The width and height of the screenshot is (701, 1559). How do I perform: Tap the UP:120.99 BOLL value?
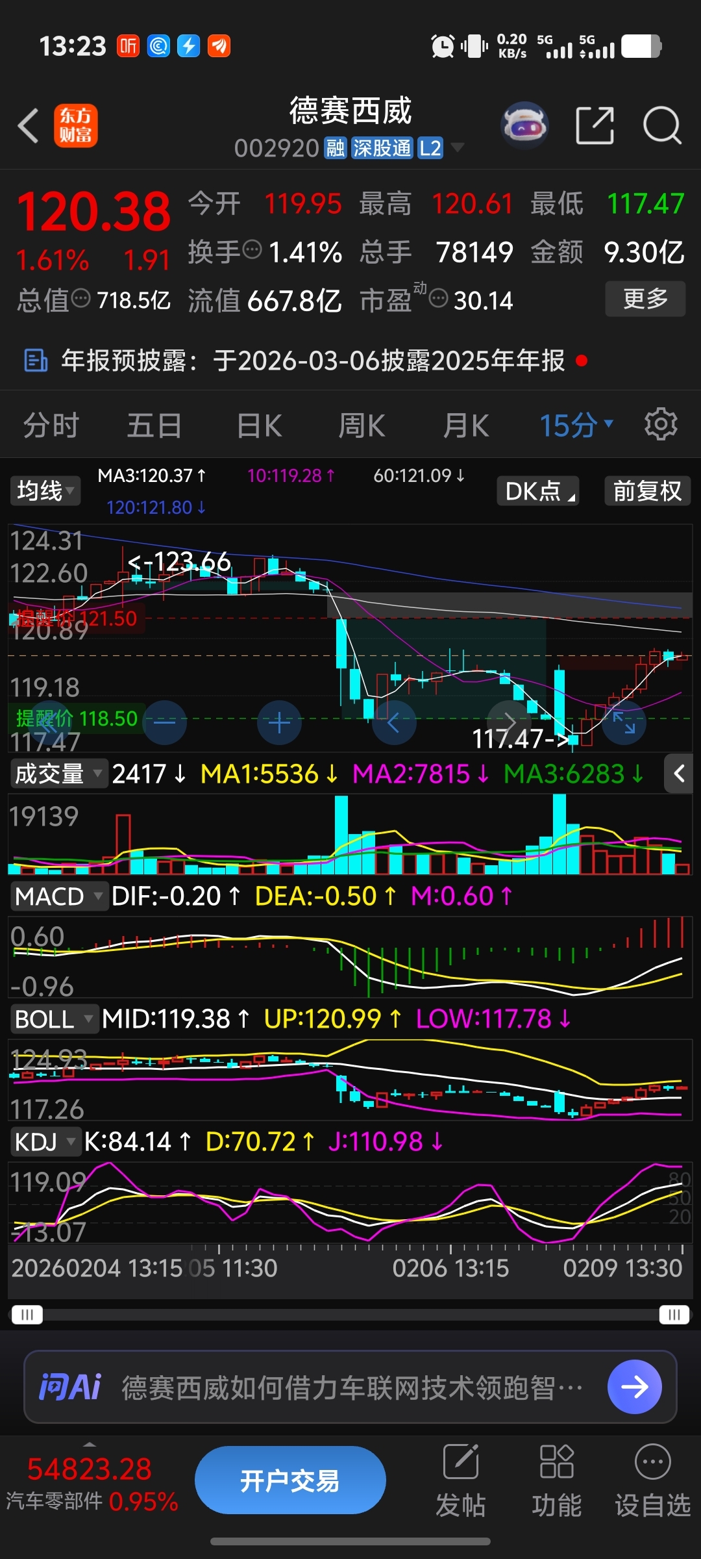332,1019
